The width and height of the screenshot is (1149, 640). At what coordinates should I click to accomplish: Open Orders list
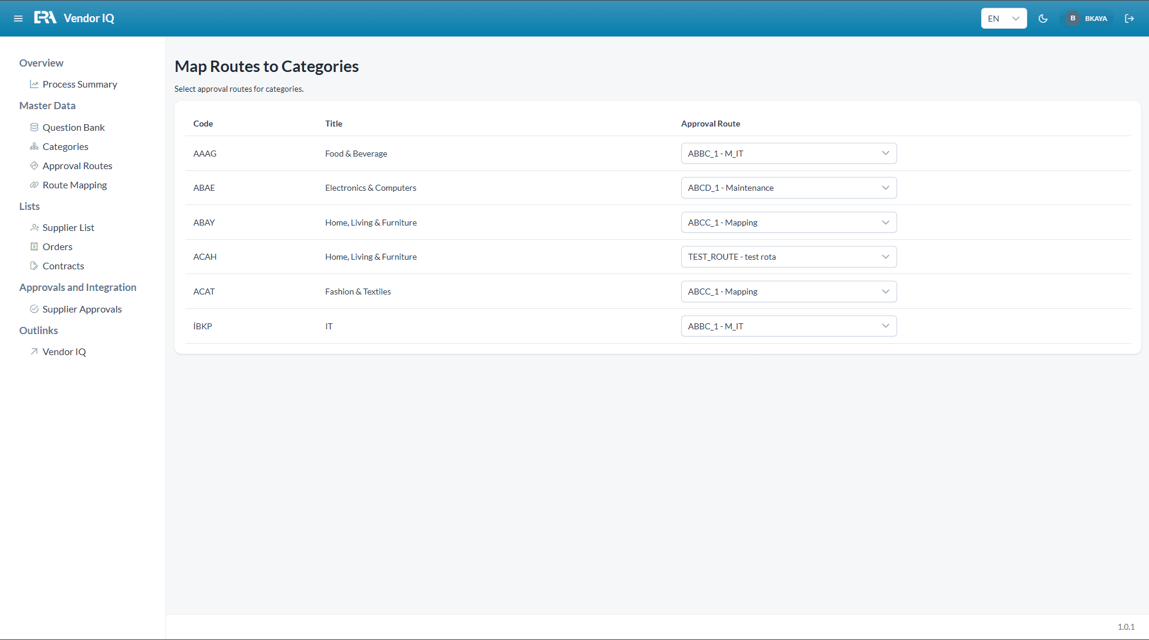click(58, 247)
